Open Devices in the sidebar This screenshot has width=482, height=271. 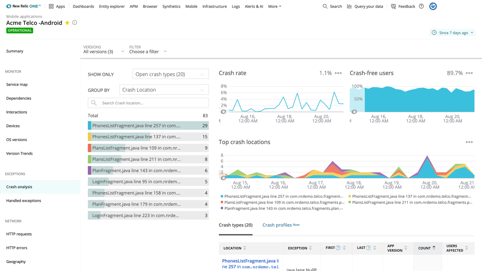(13, 126)
